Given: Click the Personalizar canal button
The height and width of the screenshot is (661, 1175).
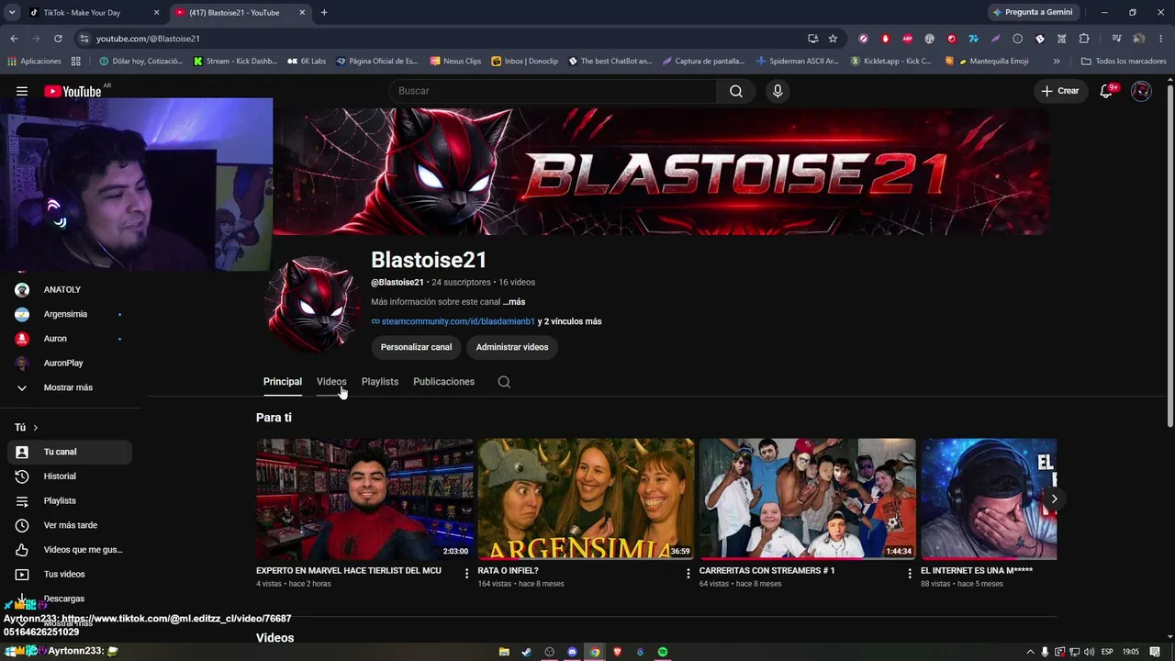Looking at the screenshot, I should coord(416,347).
